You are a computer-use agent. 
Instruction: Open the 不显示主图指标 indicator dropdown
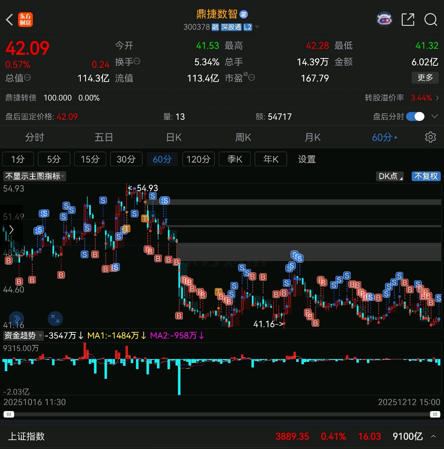click(x=34, y=176)
